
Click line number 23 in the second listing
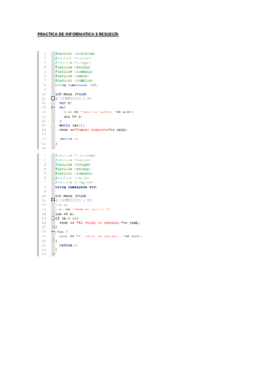[44, 254]
